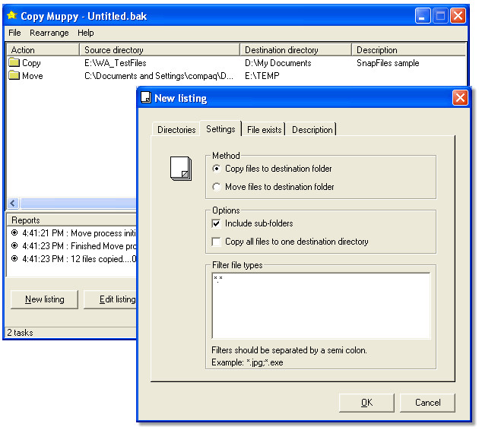Screen dimensions: 479x430
Task: Click the Edit listing button
Action: point(110,299)
